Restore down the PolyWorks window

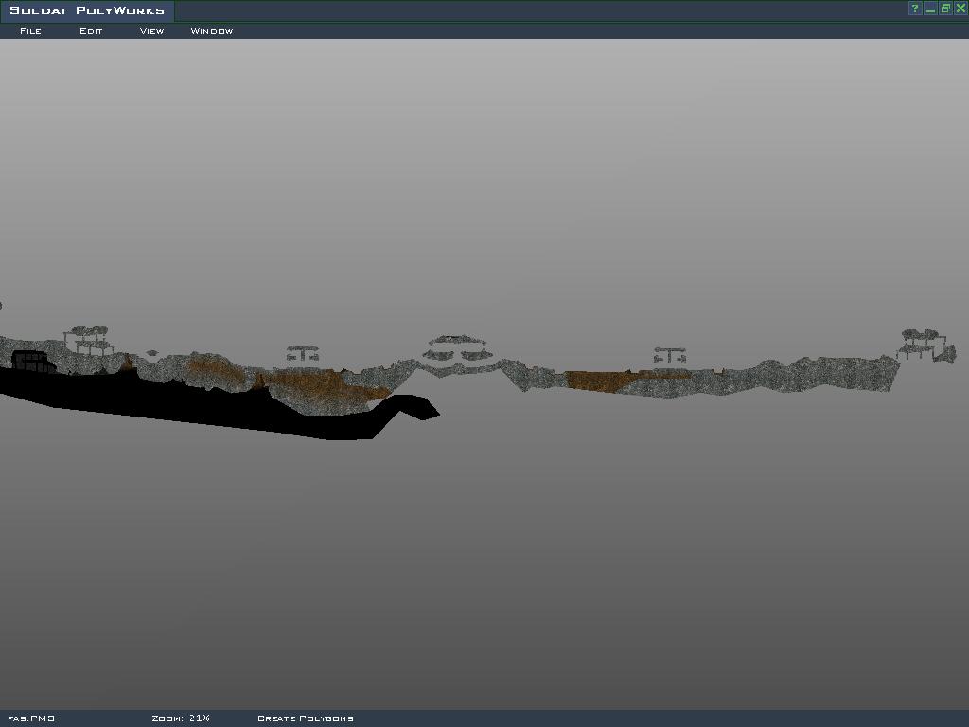point(945,9)
